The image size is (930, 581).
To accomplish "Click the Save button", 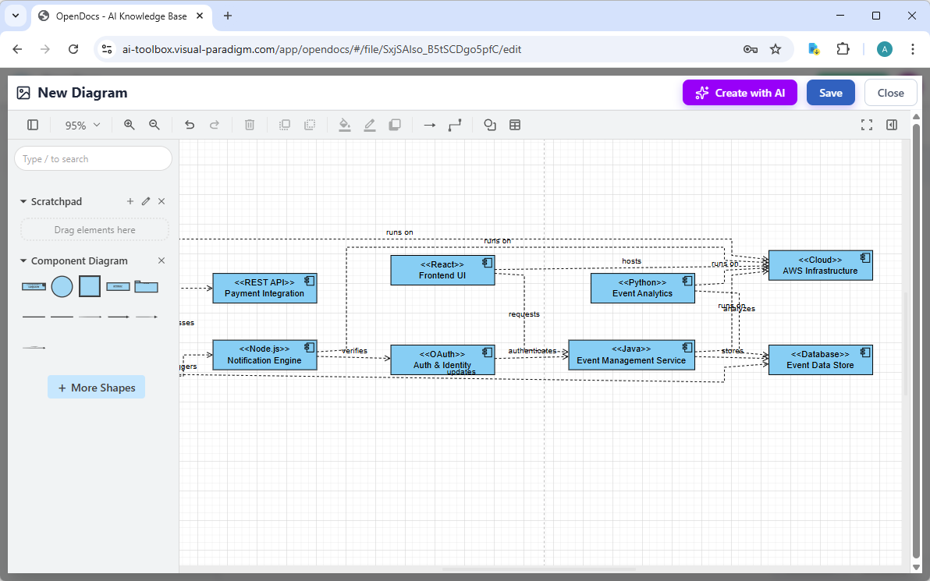I will [830, 92].
